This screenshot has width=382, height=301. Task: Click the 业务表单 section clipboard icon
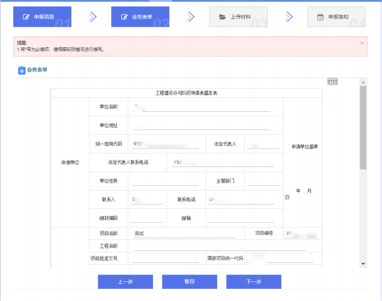tap(22, 70)
